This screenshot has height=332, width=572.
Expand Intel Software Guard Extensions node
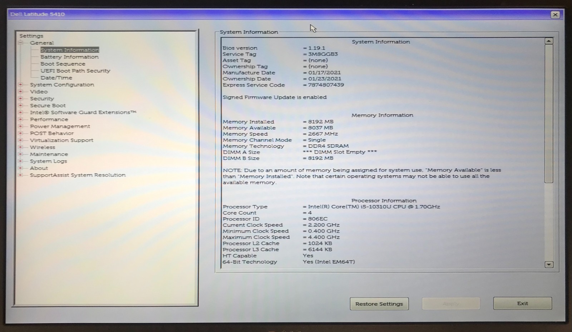20,112
